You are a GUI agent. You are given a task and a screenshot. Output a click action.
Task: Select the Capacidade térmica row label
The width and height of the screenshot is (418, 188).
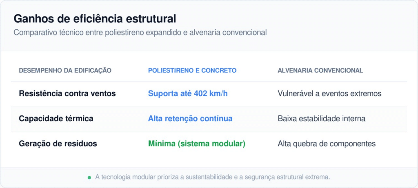pos(56,119)
